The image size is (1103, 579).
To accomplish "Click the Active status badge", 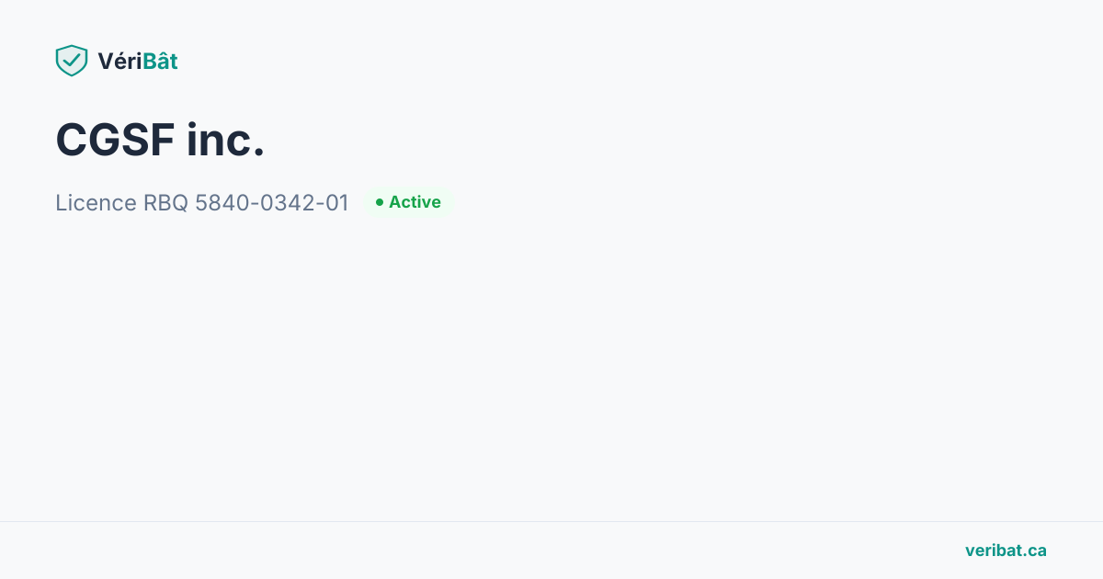I will (x=409, y=202).
